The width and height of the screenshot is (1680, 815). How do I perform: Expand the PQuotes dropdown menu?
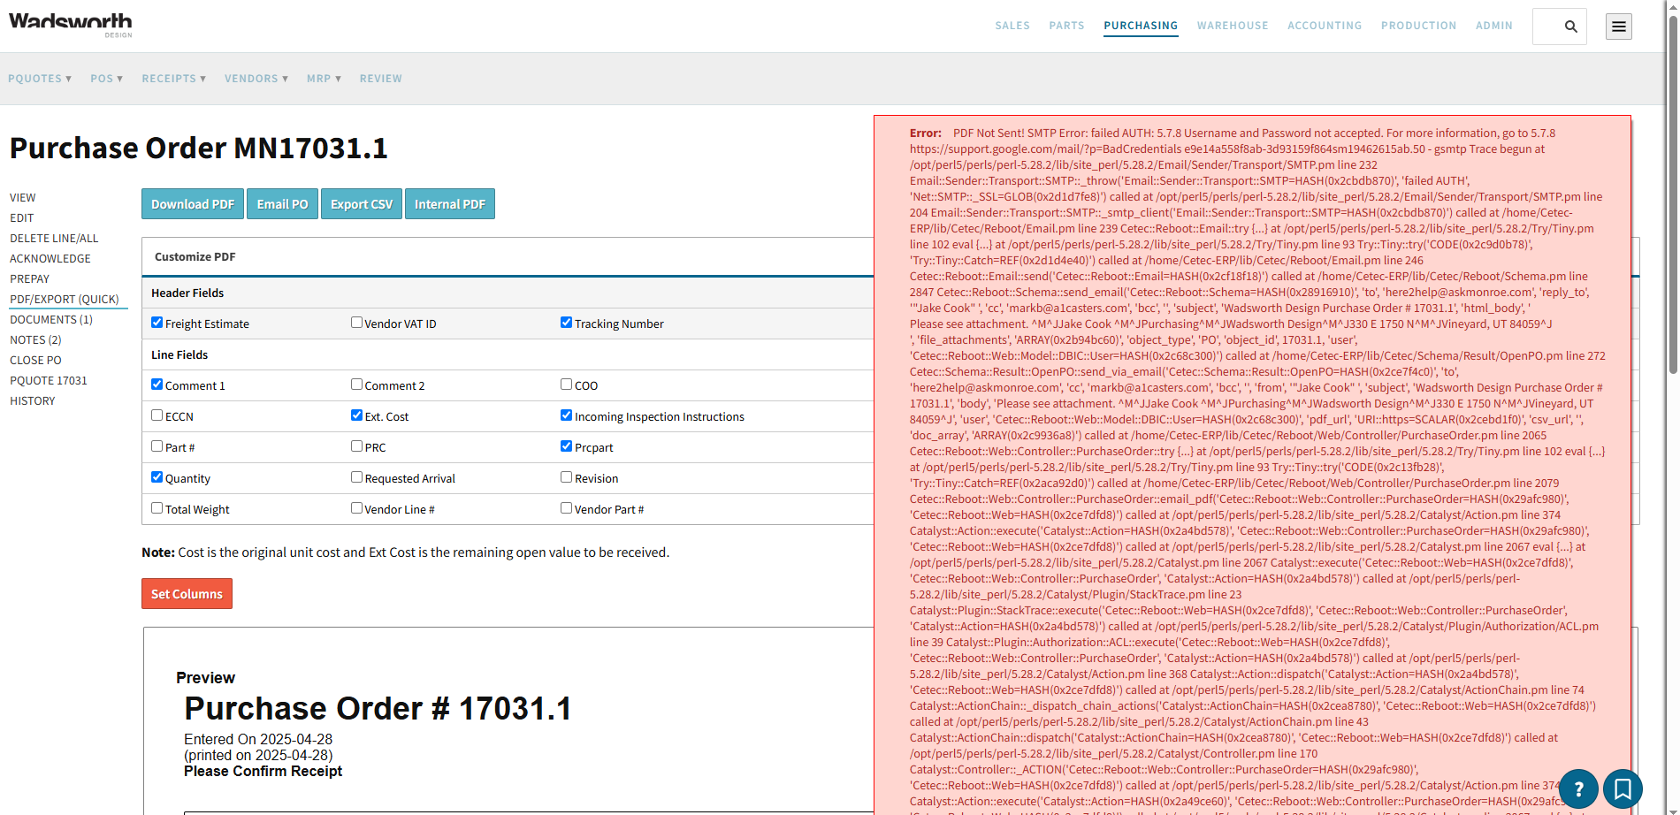(40, 79)
